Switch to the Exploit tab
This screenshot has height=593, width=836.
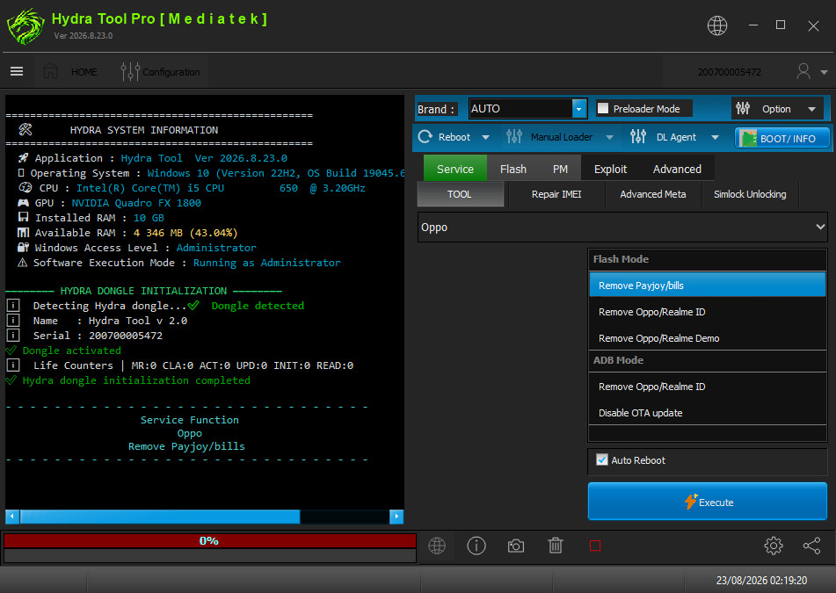point(610,169)
